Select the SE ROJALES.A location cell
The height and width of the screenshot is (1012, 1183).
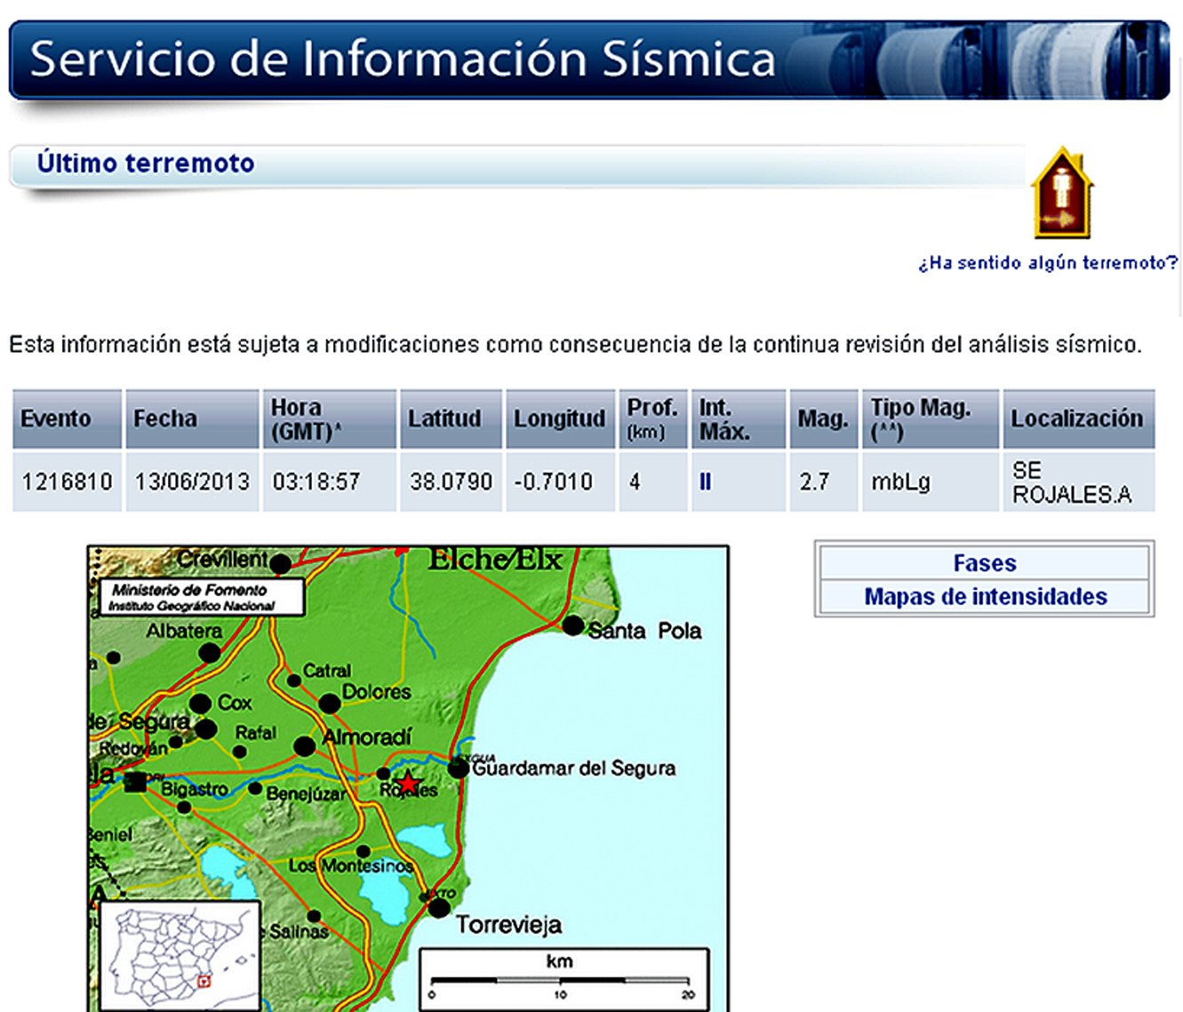tap(1078, 482)
